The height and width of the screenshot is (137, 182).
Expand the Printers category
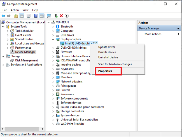[x=53, y=90]
